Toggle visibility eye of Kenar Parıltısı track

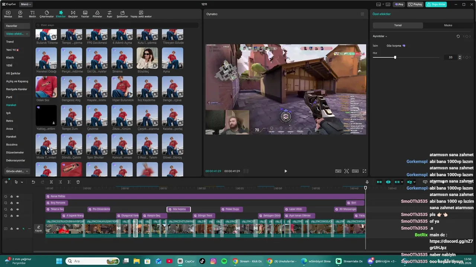click(x=17, y=197)
